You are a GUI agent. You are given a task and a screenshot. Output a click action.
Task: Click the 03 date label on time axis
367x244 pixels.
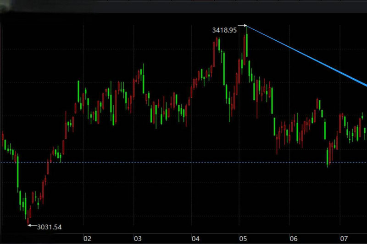click(x=137, y=239)
